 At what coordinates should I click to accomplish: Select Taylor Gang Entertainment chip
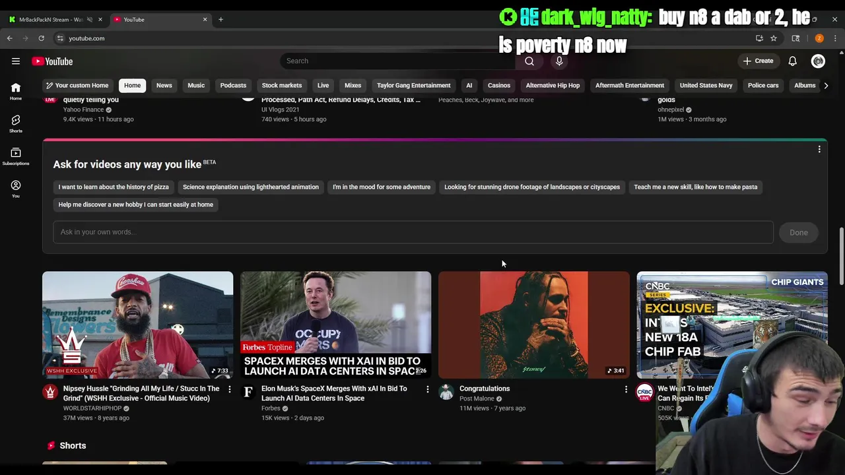tap(414, 85)
